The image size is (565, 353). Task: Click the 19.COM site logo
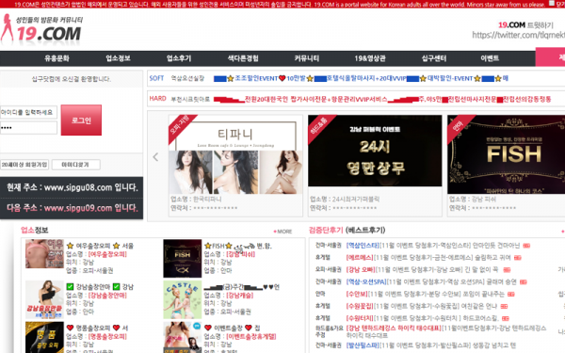coord(41,29)
